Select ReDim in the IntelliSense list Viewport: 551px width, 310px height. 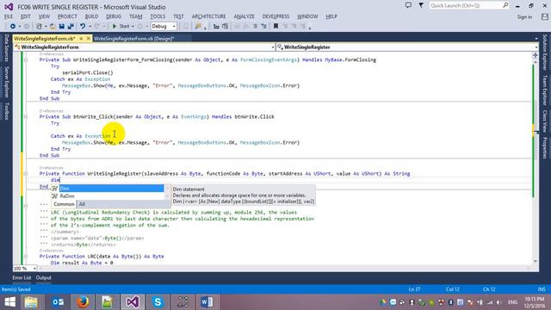108,196
